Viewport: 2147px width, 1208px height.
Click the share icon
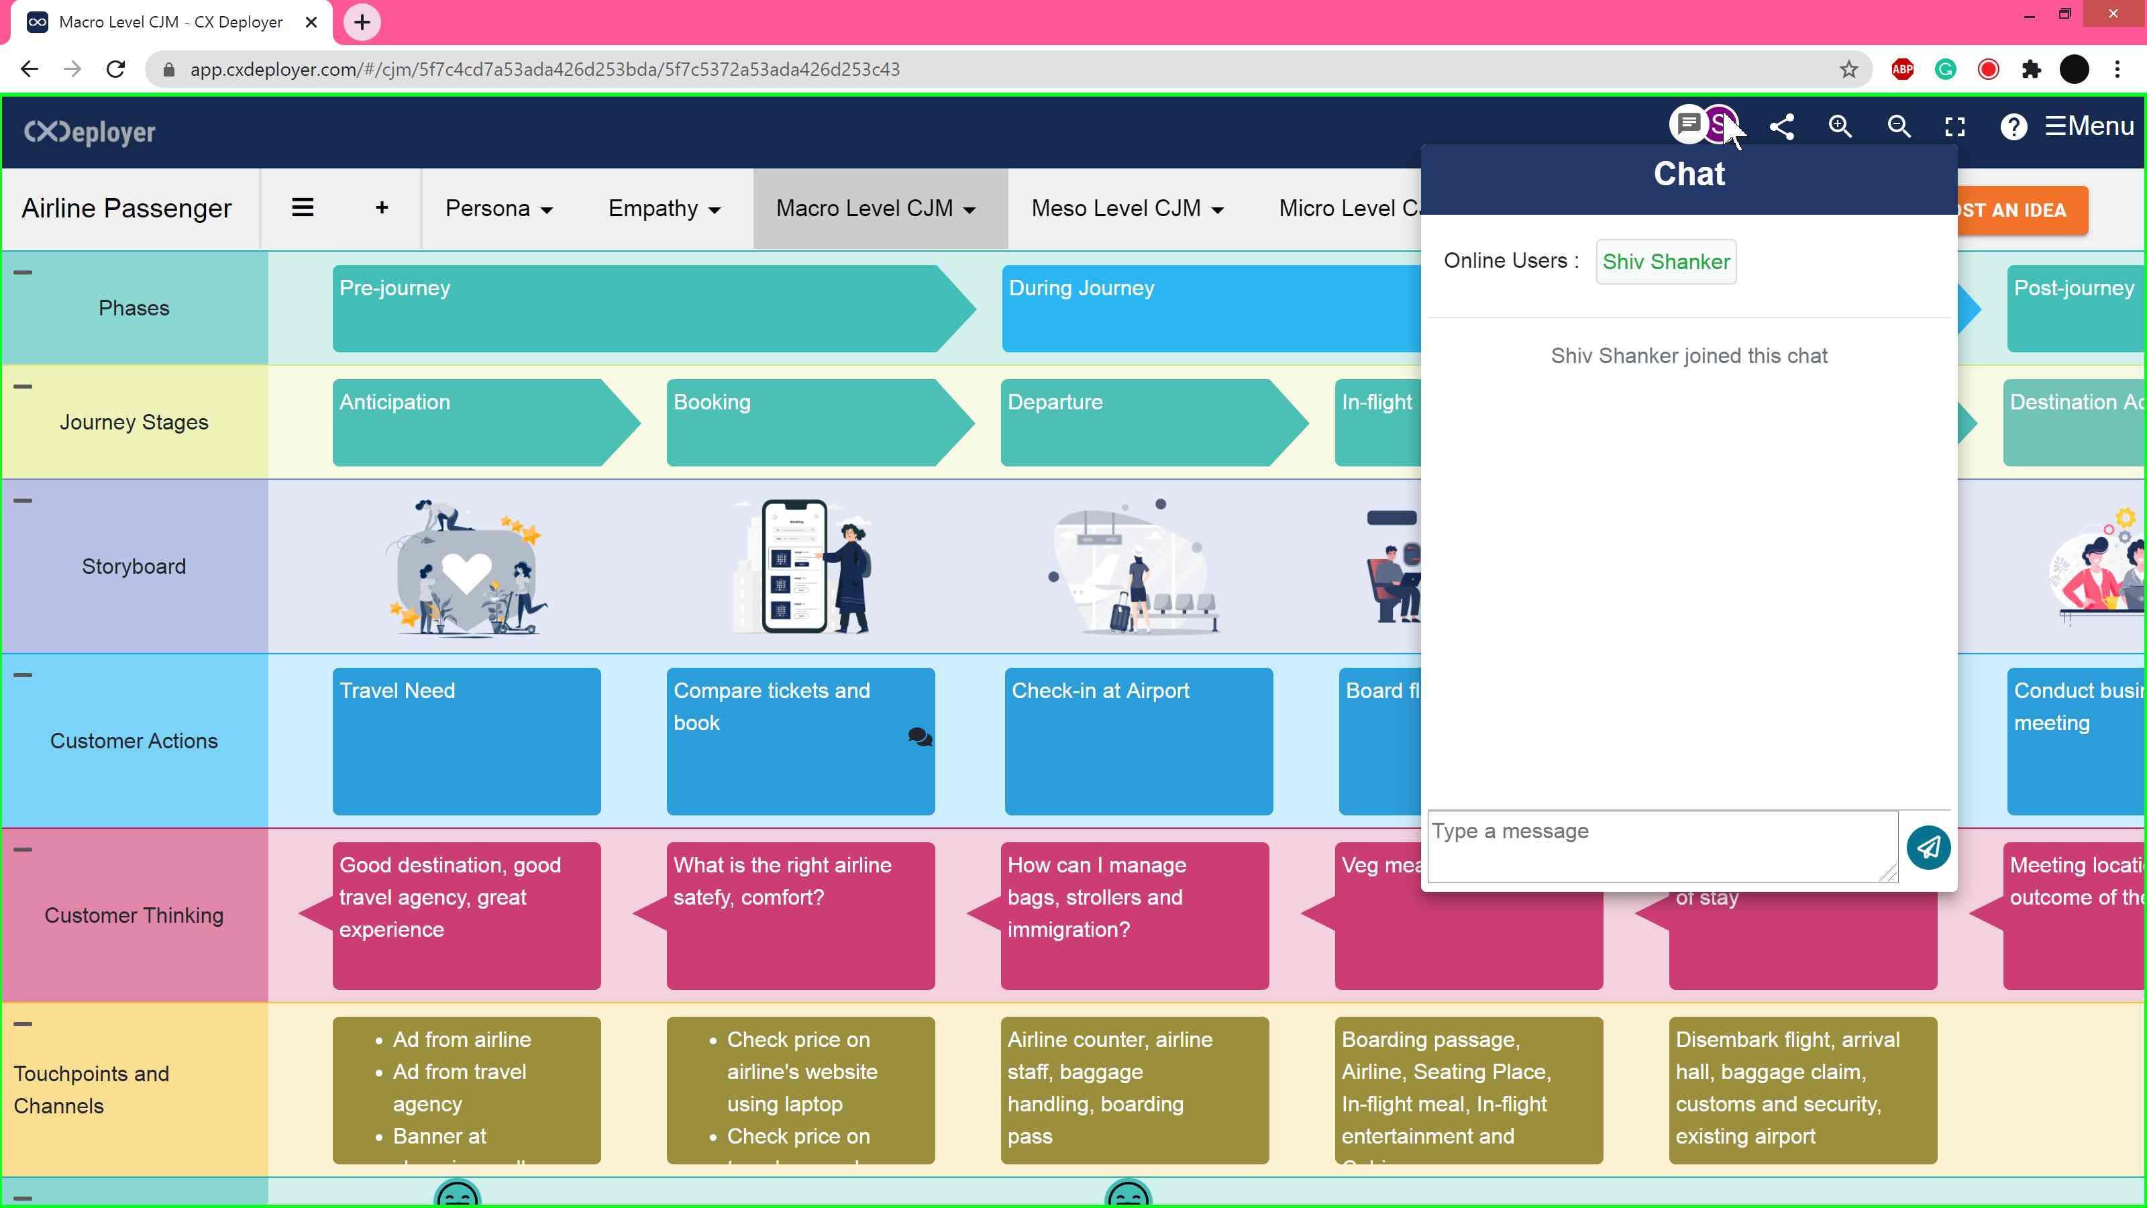click(1781, 127)
